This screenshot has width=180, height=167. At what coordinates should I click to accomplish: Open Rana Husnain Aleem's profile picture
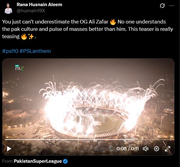tap(9, 8)
